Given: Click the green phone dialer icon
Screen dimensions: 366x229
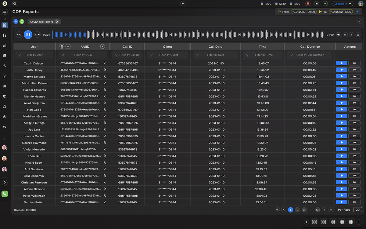Looking at the screenshot, I should [5, 194].
